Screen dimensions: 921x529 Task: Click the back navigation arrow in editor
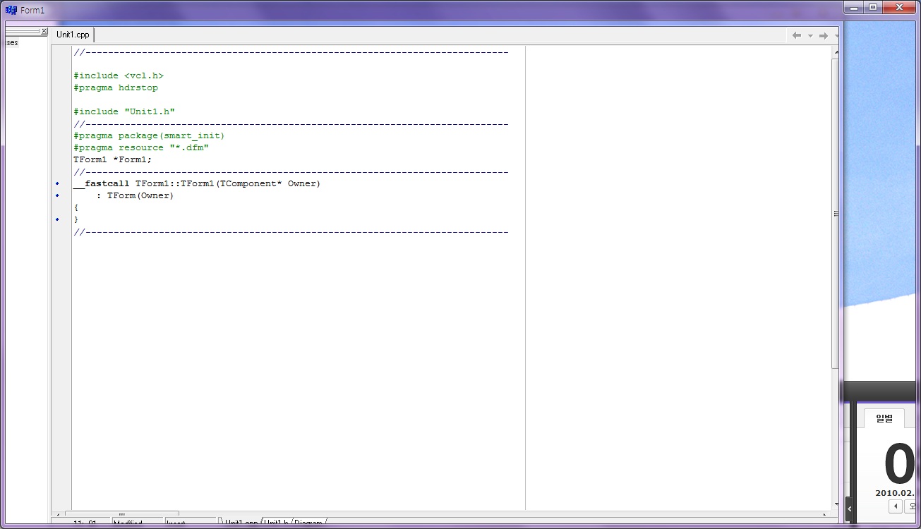[797, 35]
